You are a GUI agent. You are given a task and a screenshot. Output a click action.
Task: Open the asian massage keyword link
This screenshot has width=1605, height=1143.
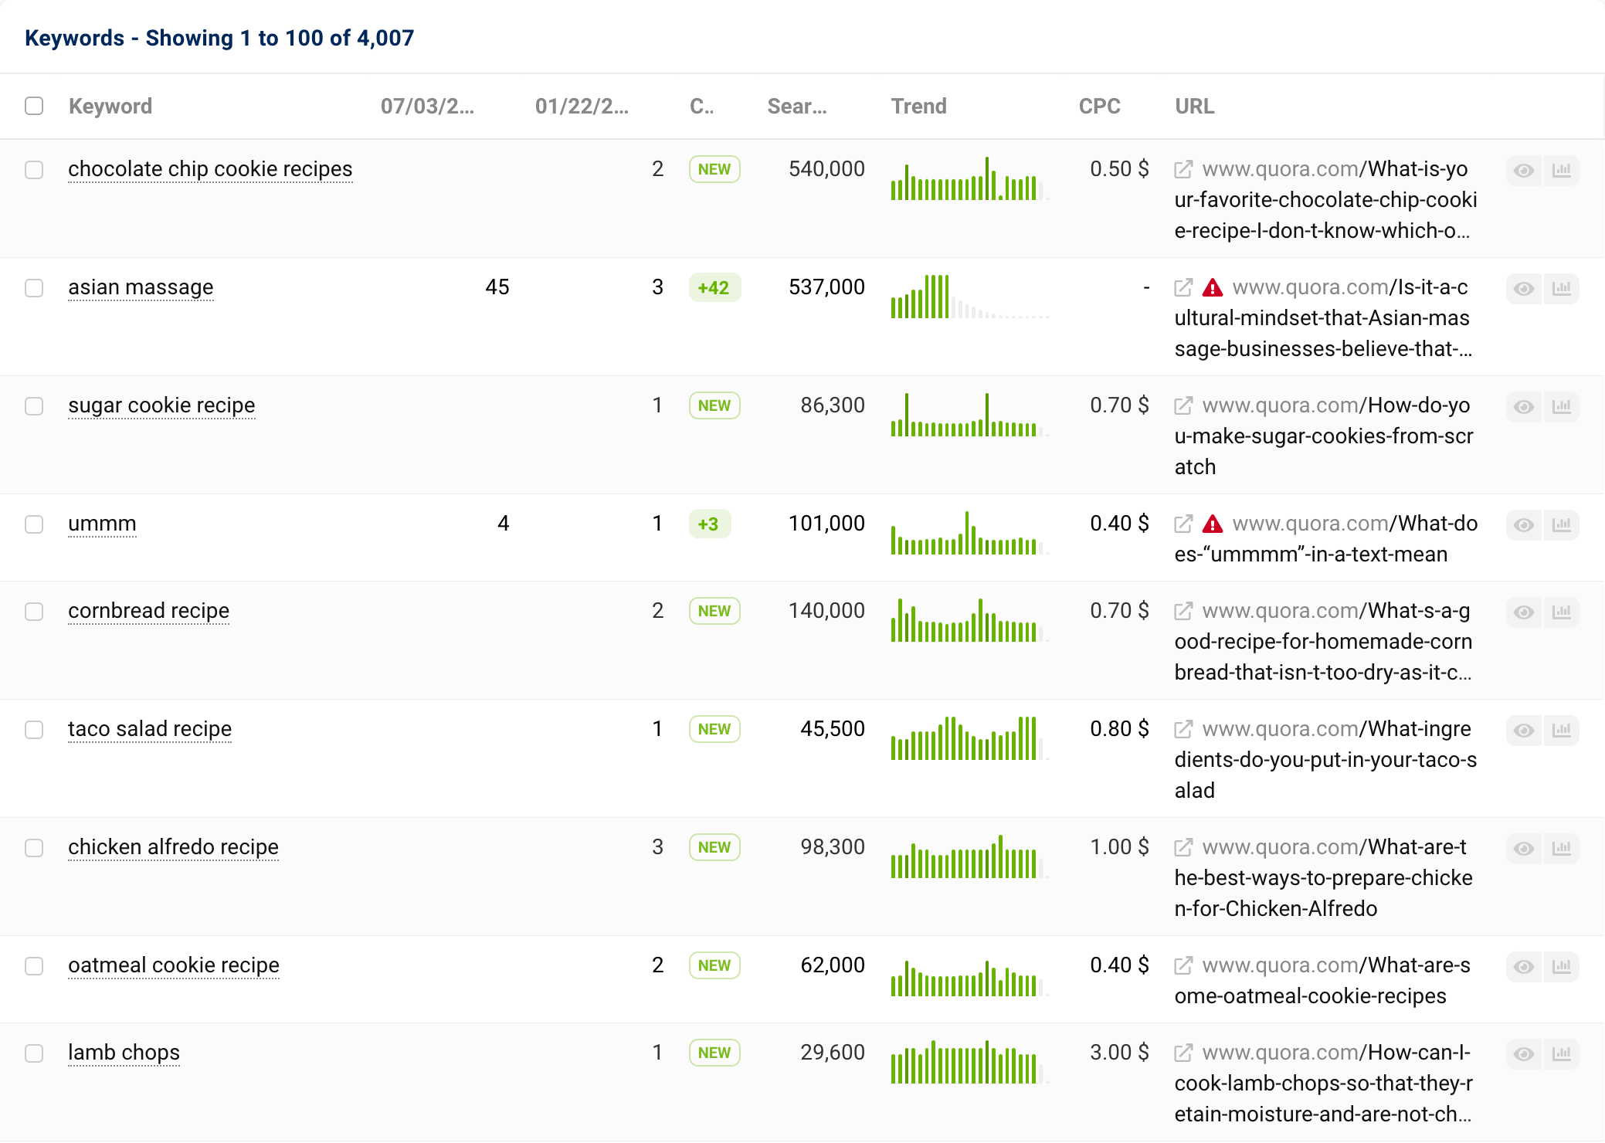click(x=141, y=287)
